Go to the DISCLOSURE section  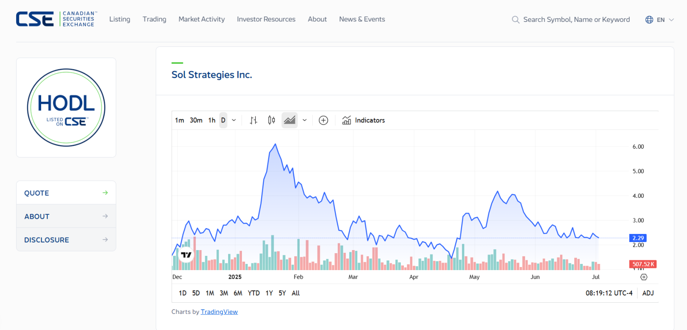(66, 240)
